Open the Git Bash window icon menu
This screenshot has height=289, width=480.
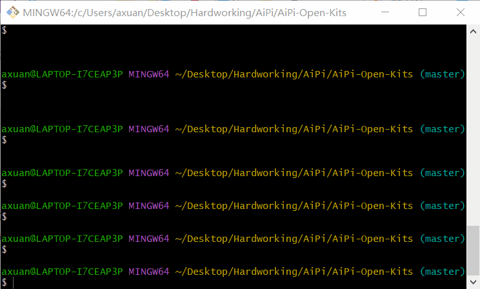point(12,12)
